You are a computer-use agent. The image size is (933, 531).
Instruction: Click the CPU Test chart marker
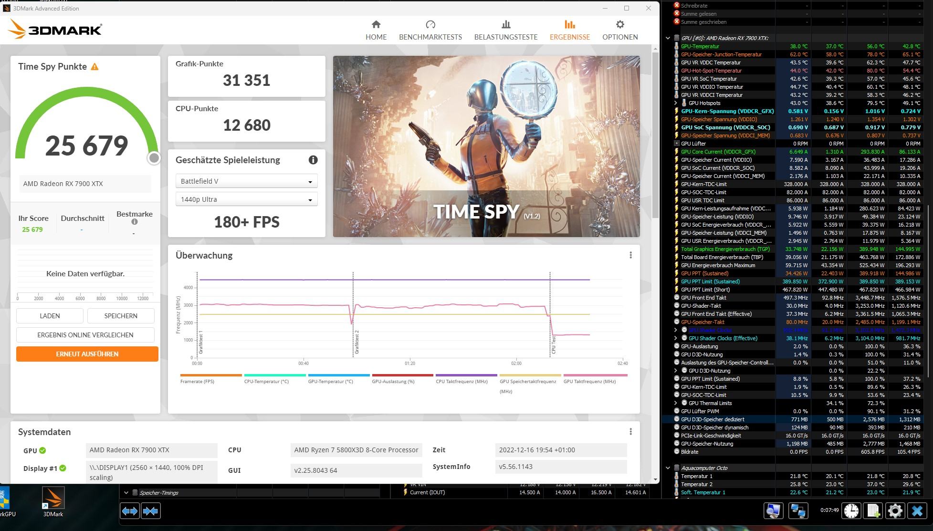tap(554, 344)
